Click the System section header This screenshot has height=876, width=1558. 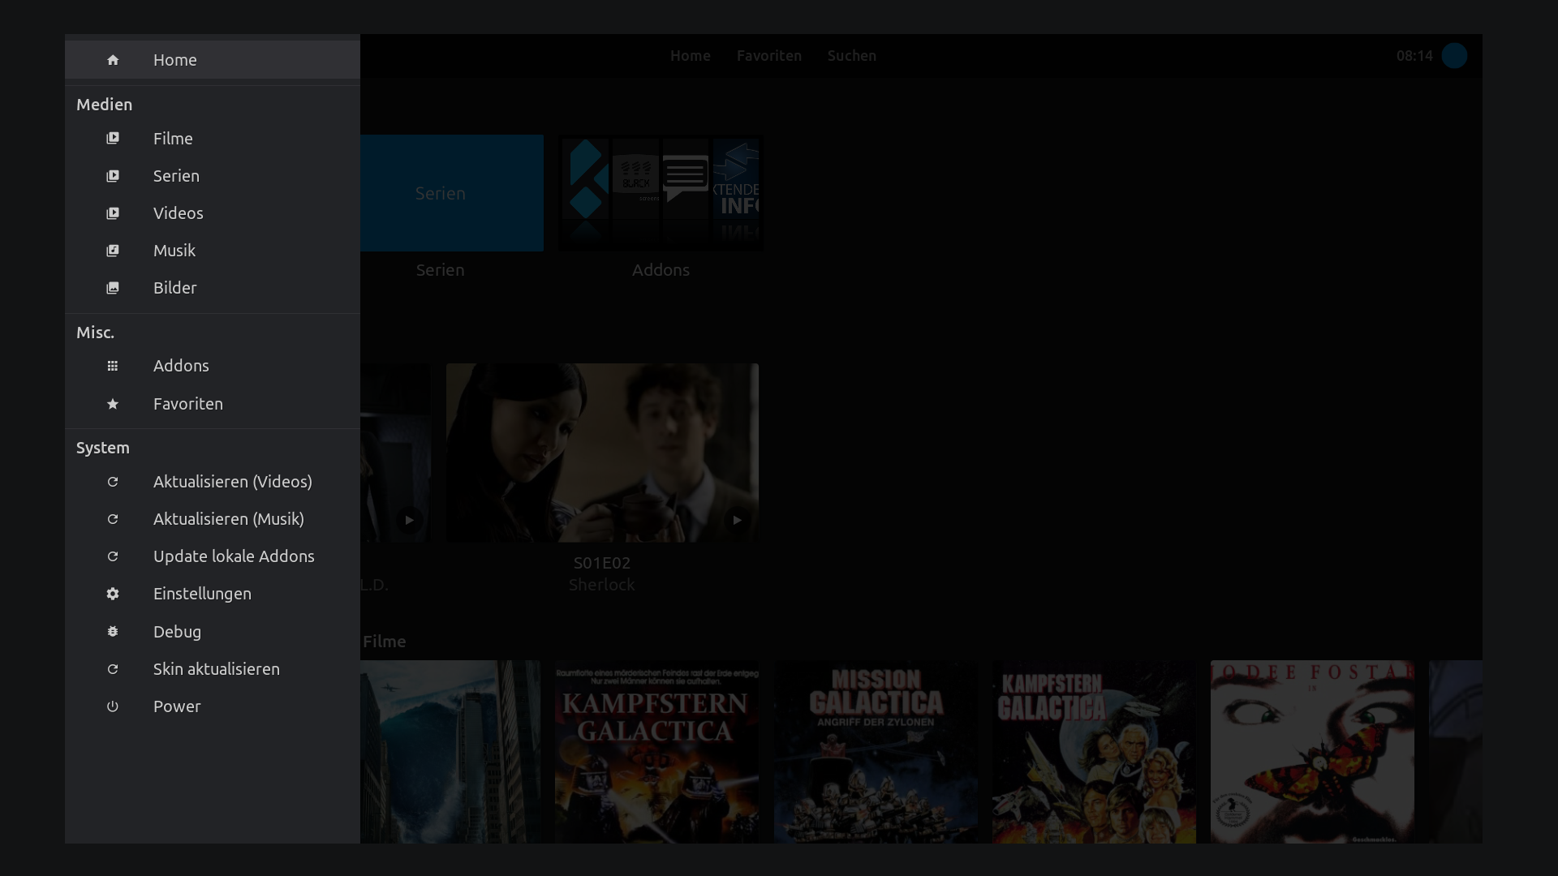103,448
